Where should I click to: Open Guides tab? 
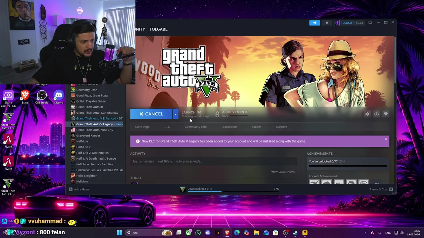tap(256, 127)
